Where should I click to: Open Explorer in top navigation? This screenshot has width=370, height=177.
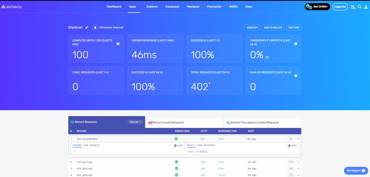coord(152,6)
